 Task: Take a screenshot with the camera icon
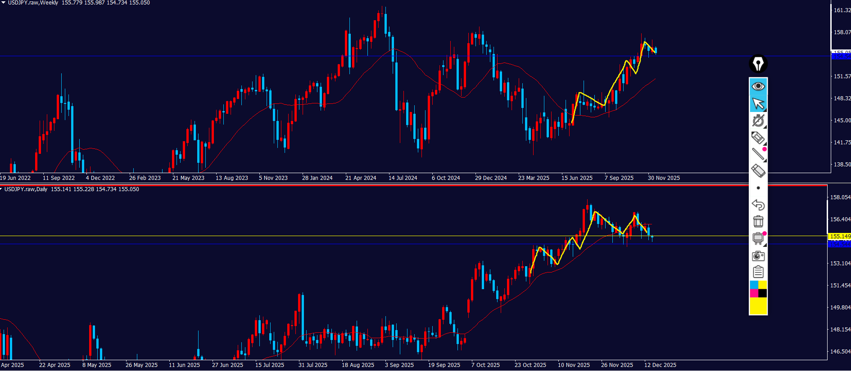(x=758, y=255)
